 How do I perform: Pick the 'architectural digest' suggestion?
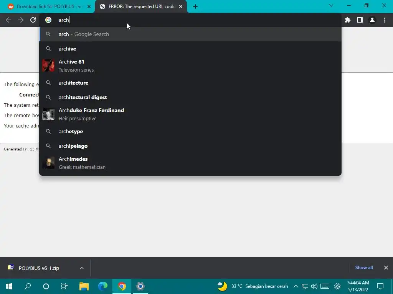coord(190,97)
